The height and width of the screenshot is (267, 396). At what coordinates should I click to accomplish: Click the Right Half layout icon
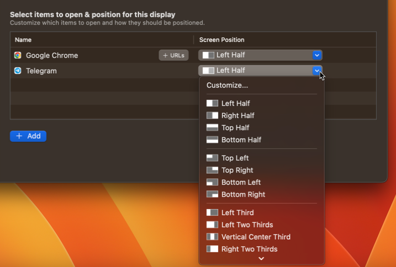pos(212,115)
